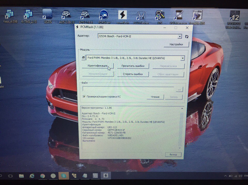Viewport: 248px width, 185px height.
Task: Open the Kess_4.036 desktop shortcut
Action: [10, 16]
